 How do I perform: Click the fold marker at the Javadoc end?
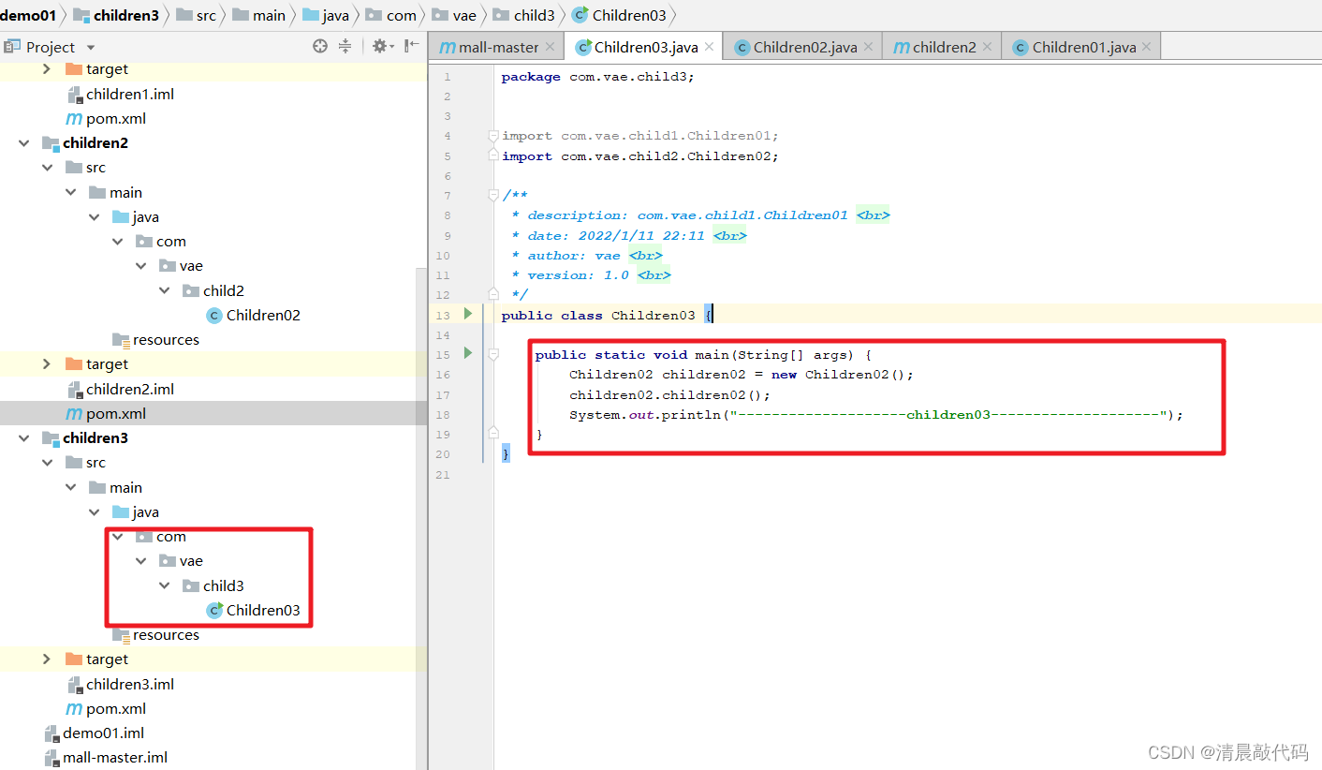click(493, 294)
